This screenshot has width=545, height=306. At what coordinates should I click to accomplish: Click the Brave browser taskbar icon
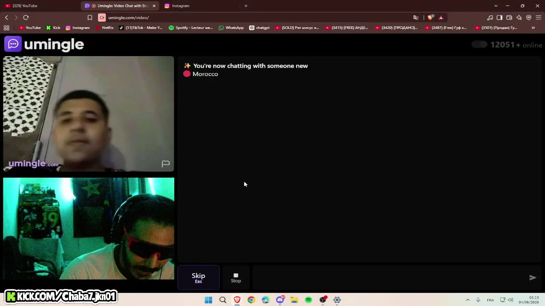[237, 300]
